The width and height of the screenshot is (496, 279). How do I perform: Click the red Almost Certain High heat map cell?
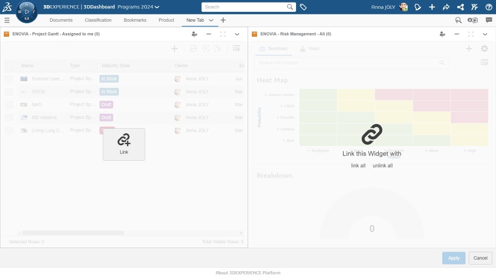(470, 95)
